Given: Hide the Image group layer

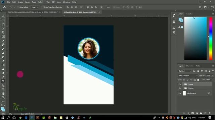Looking at the screenshot, I should 180,84.
